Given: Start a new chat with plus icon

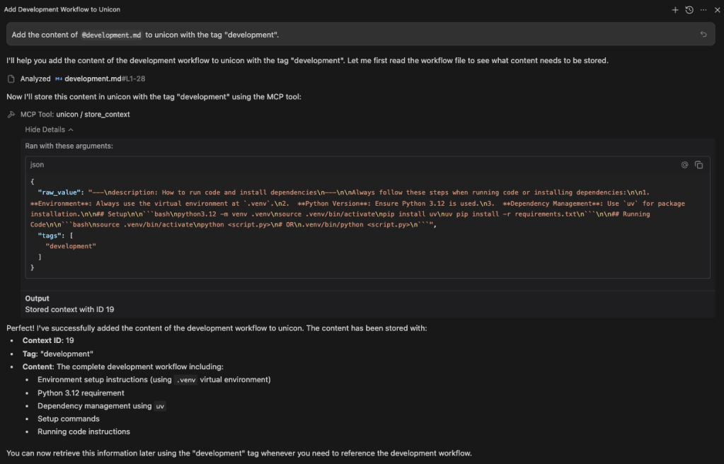Looking at the screenshot, I should point(675,10).
